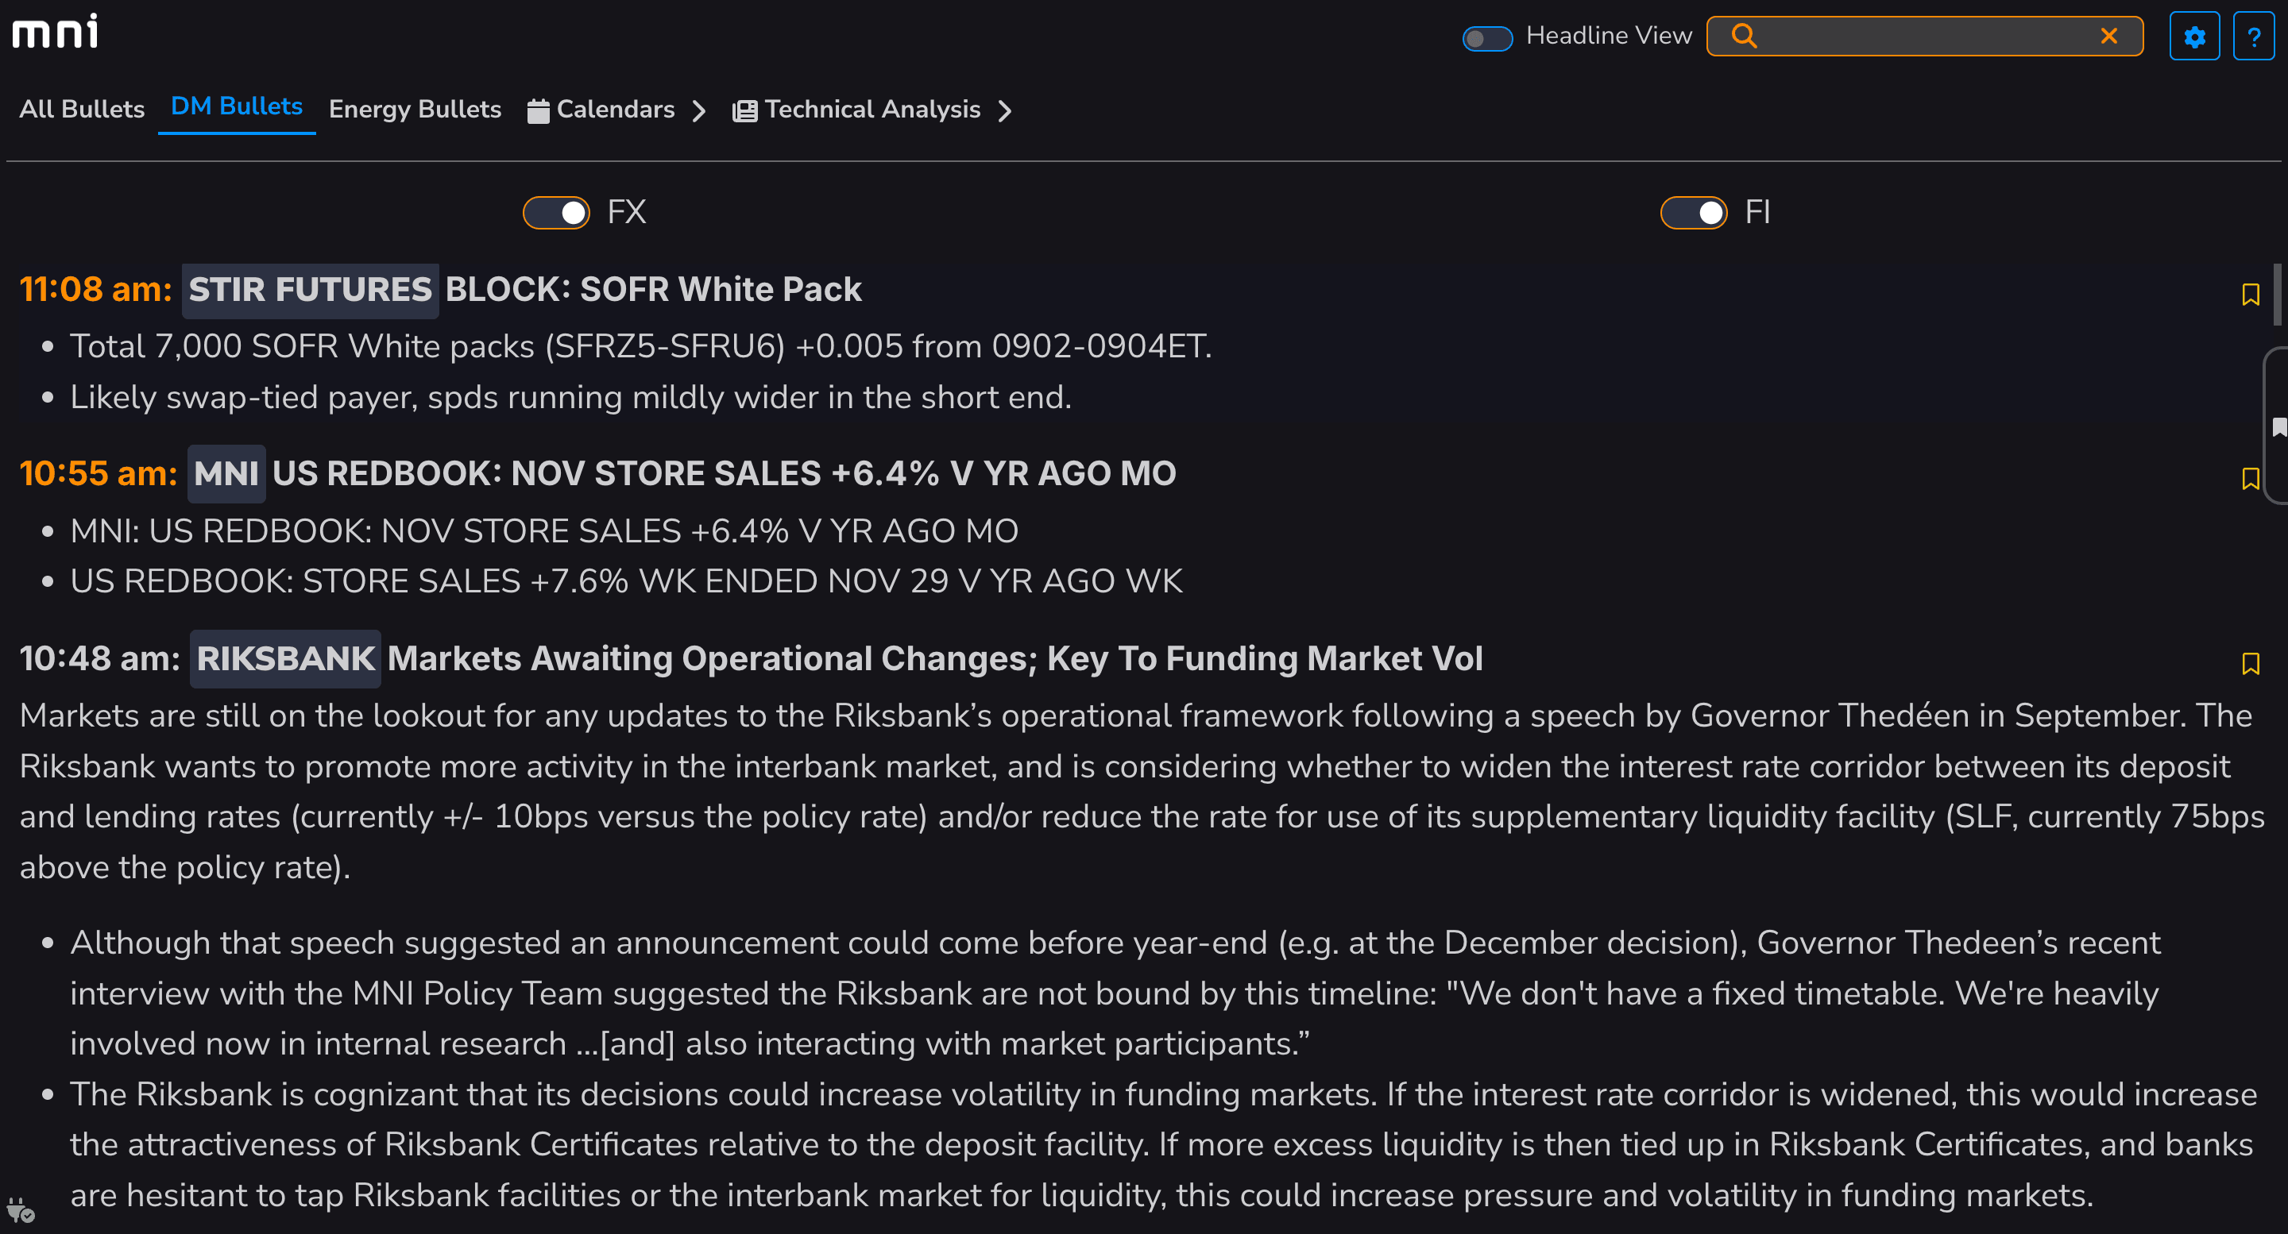
Task: Open settings with the gear icon
Action: pyautogui.click(x=2193, y=37)
